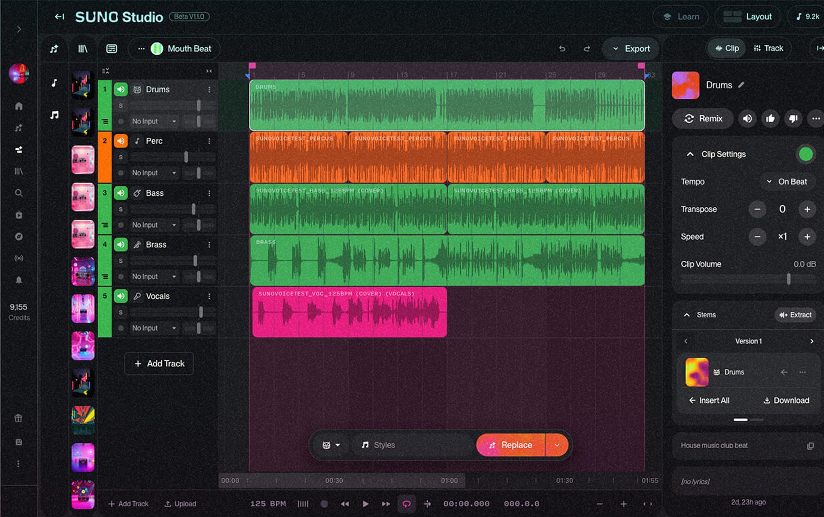Collapse the Stems section
The width and height of the screenshot is (824, 517).
point(687,315)
